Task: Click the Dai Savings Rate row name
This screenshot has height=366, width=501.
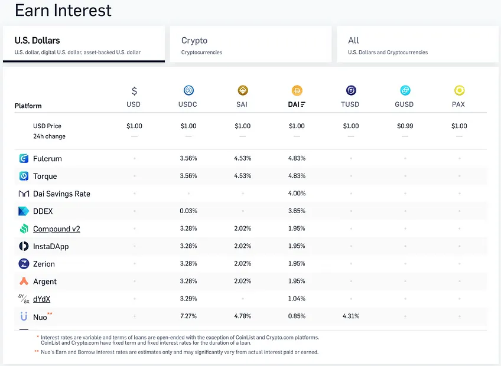Action: click(x=61, y=194)
